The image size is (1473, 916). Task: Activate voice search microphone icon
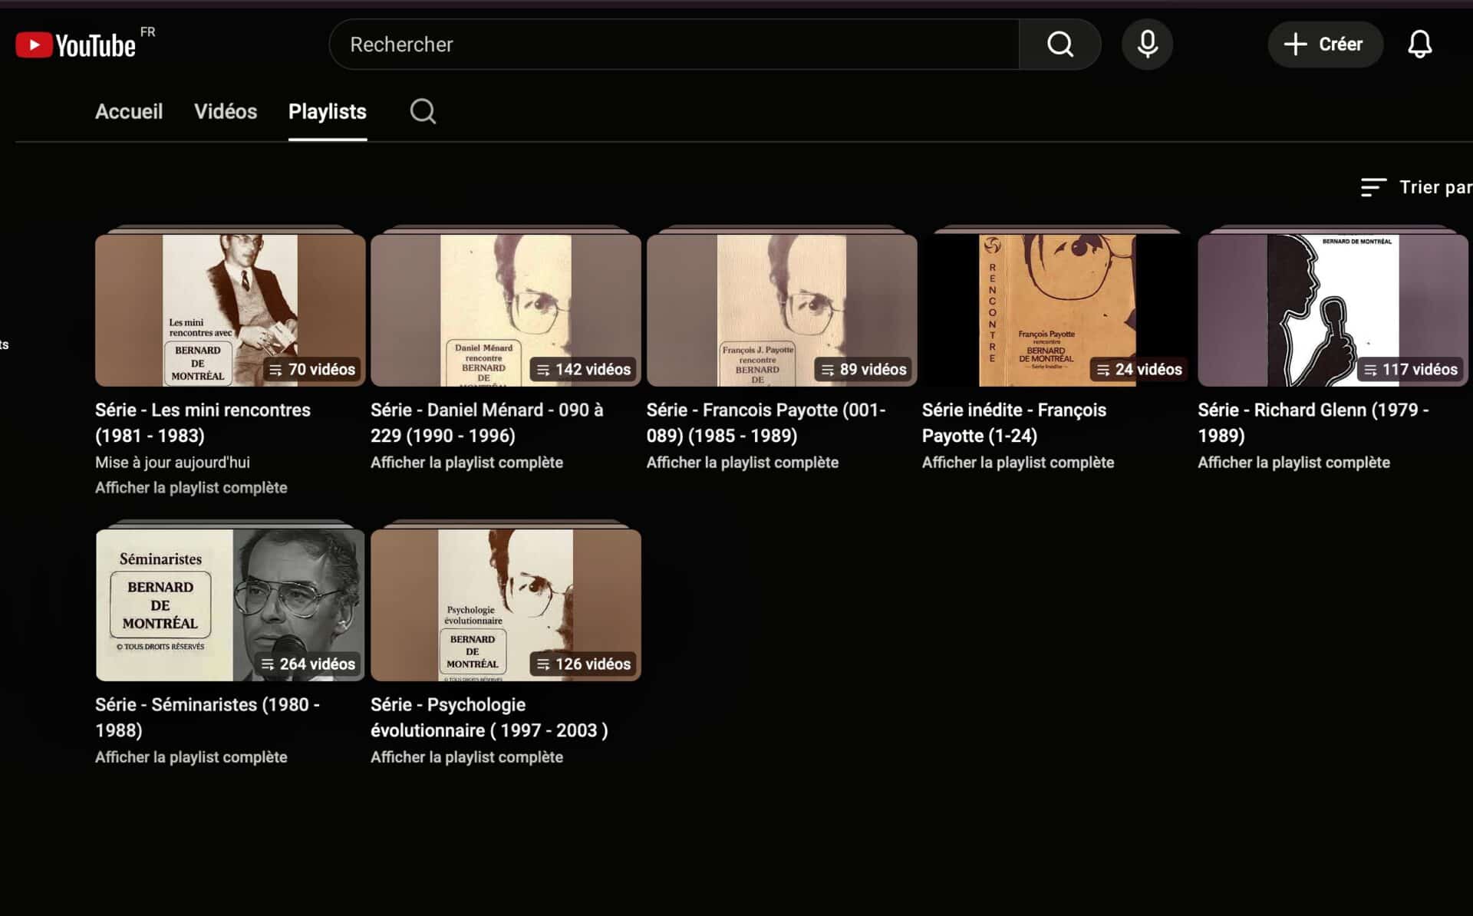click(1147, 44)
